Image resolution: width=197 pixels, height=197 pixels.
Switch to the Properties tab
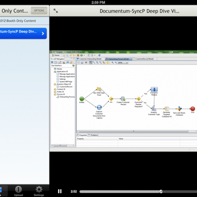tap(82, 135)
